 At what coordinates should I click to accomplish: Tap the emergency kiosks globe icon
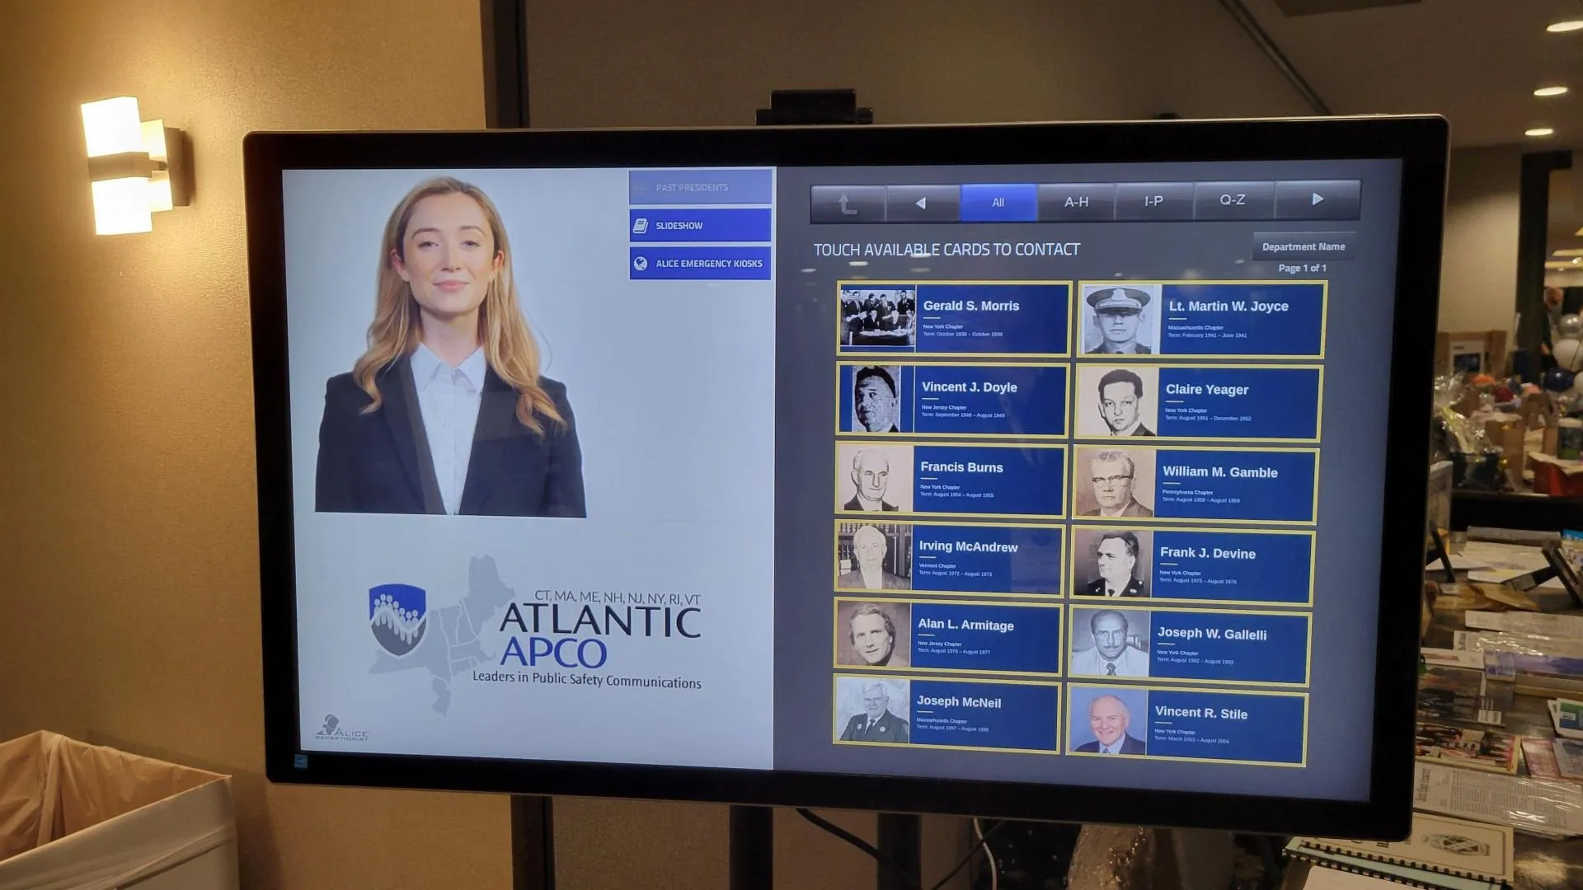click(x=641, y=264)
